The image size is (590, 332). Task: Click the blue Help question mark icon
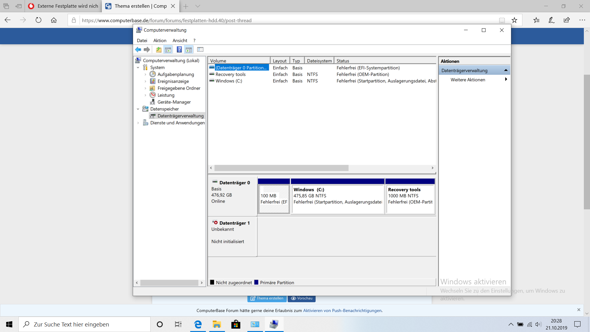click(x=179, y=49)
